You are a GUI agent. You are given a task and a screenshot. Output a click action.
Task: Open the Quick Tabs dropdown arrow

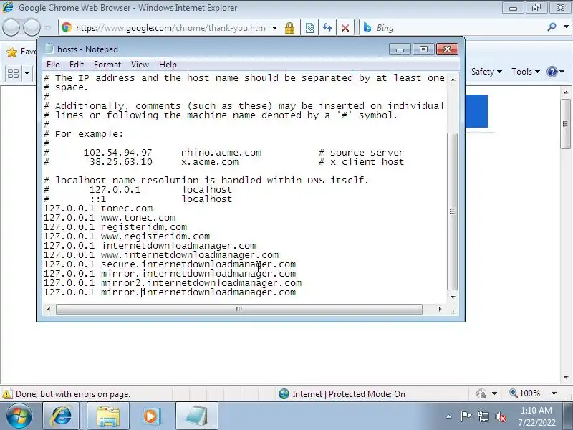pyautogui.click(x=27, y=74)
